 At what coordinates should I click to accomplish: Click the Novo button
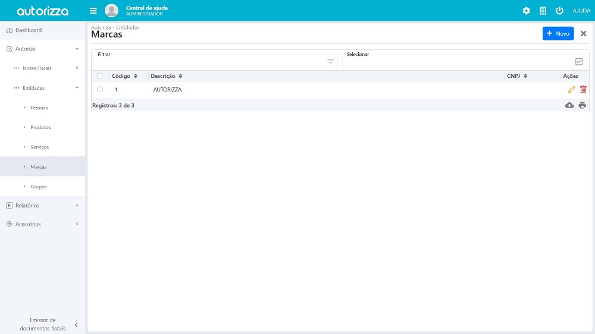(558, 34)
